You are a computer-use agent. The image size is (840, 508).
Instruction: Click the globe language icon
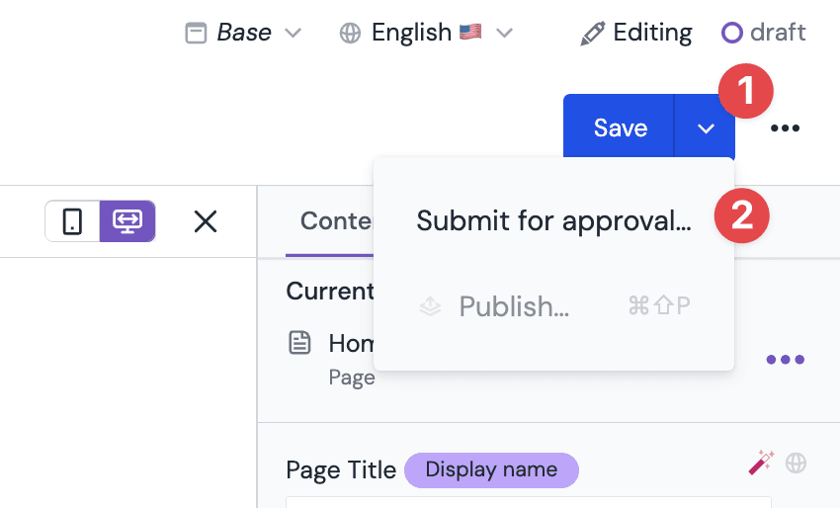point(350,34)
